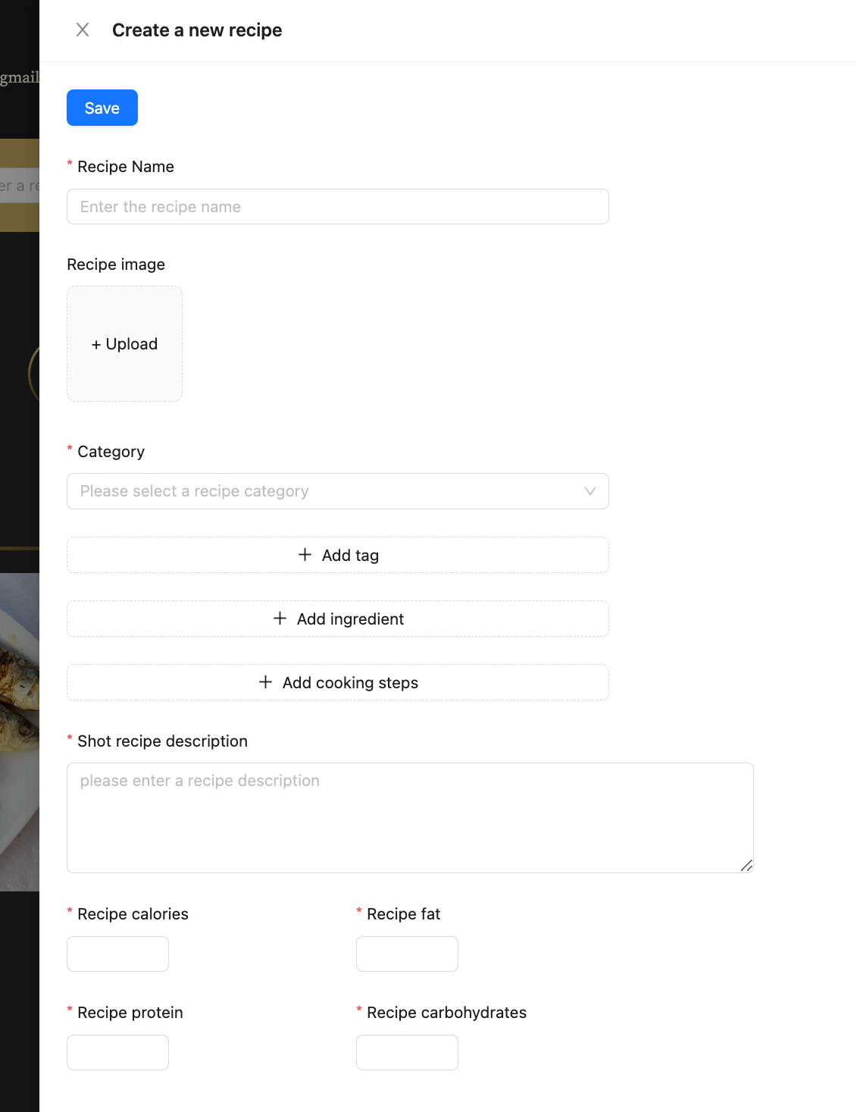Viewport: 857px width, 1112px height.
Task: Focus the Recipe protein input
Action: pos(117,1052)
